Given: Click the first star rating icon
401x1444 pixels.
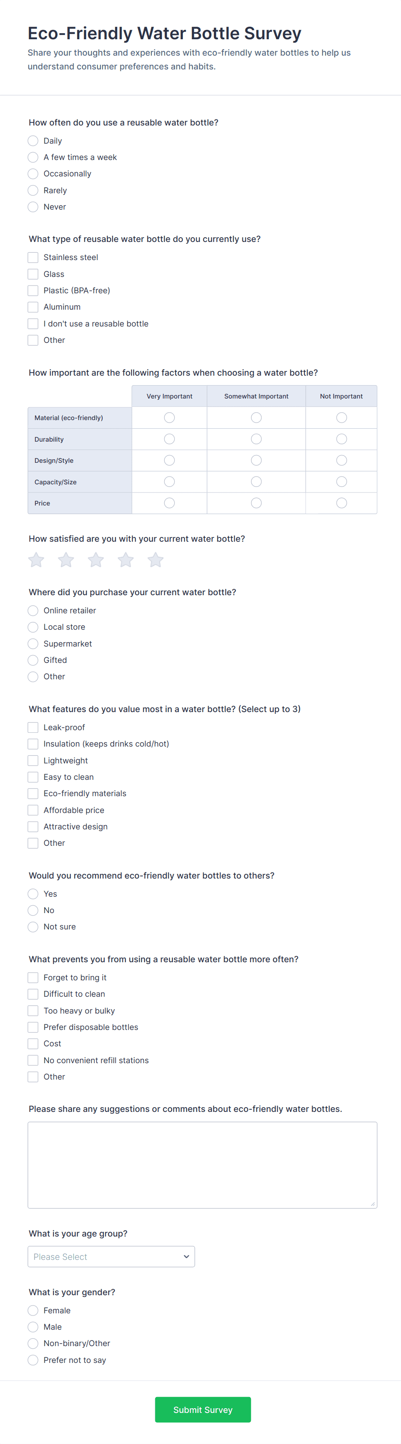Looking at the screenshot, I should tap(36, 559).
